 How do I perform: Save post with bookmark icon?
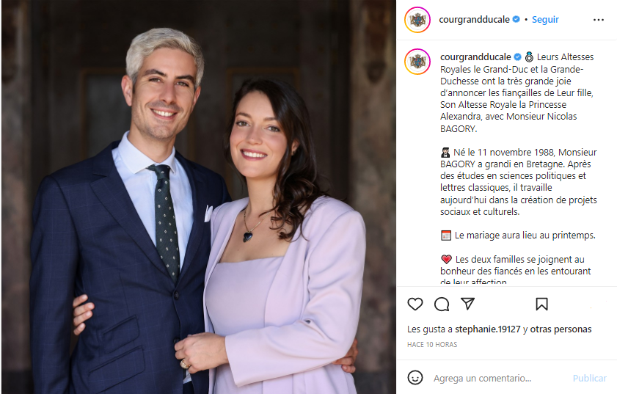pyautogui.click(x=541, y=304)
